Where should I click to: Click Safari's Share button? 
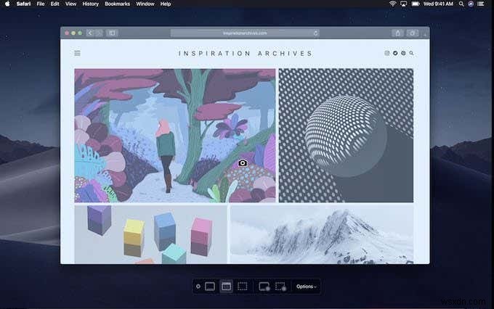[397, 33]
